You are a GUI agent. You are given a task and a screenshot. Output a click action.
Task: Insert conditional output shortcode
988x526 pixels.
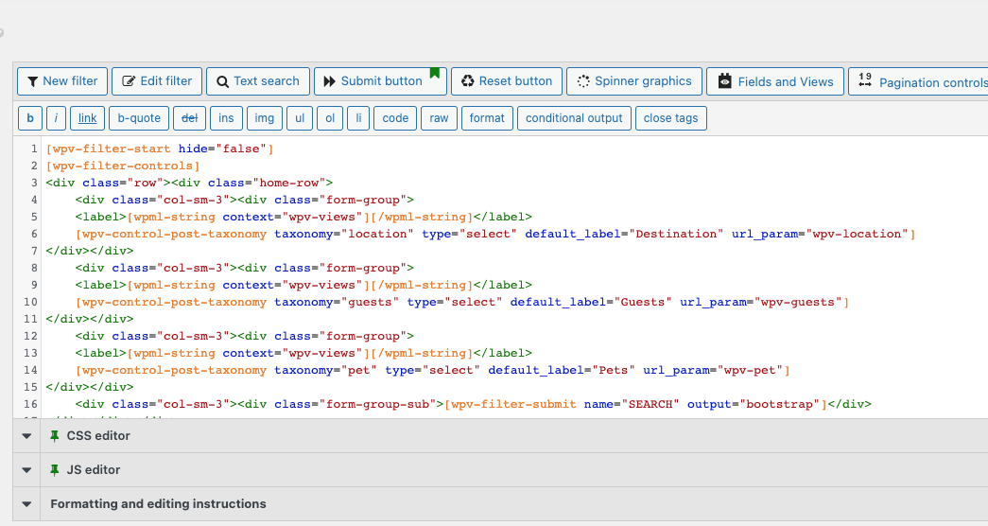[574, 118]
